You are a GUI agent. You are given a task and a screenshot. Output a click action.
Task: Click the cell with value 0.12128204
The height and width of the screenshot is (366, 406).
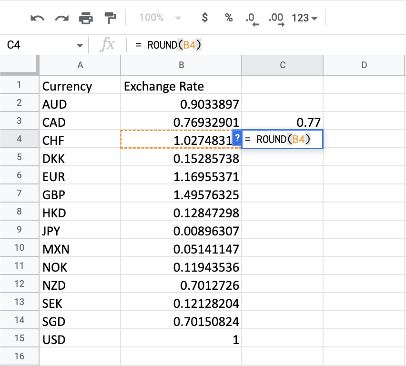(181, 302)
